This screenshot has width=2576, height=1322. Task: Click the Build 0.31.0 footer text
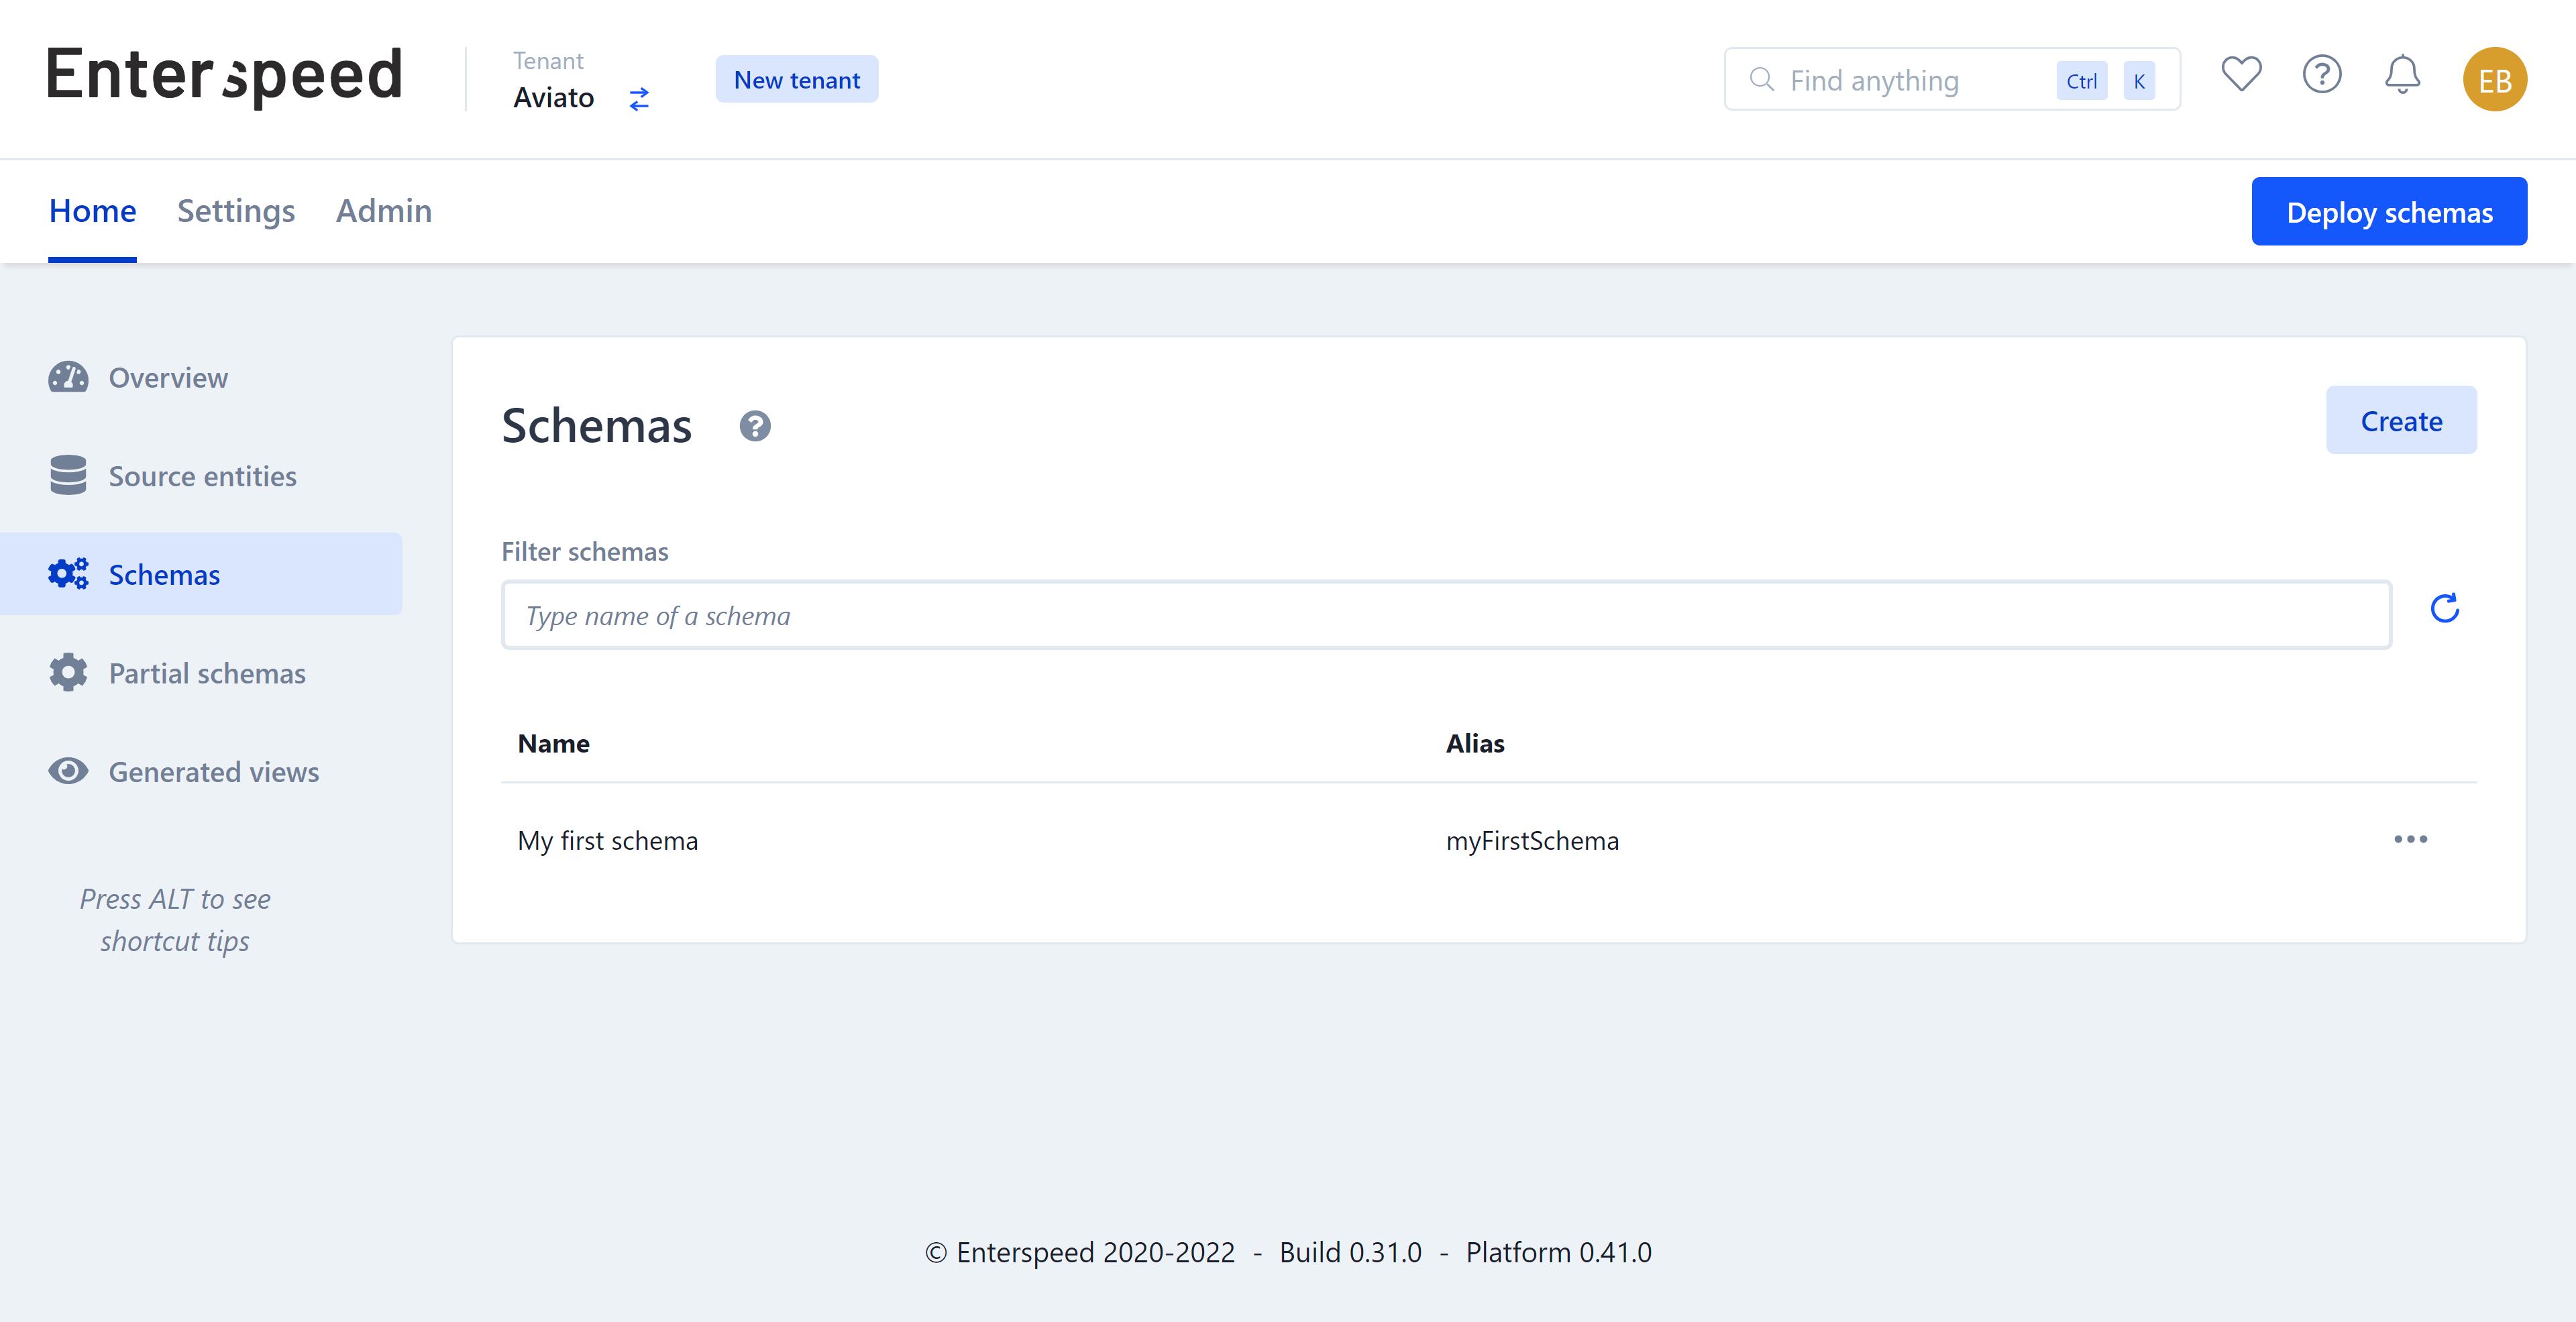[x=1350, y=1252]
